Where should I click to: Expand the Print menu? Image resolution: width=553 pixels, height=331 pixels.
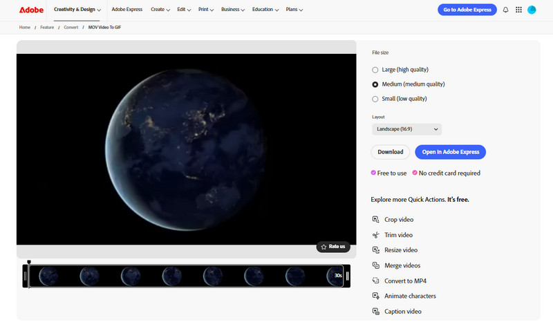coord(205,10)
